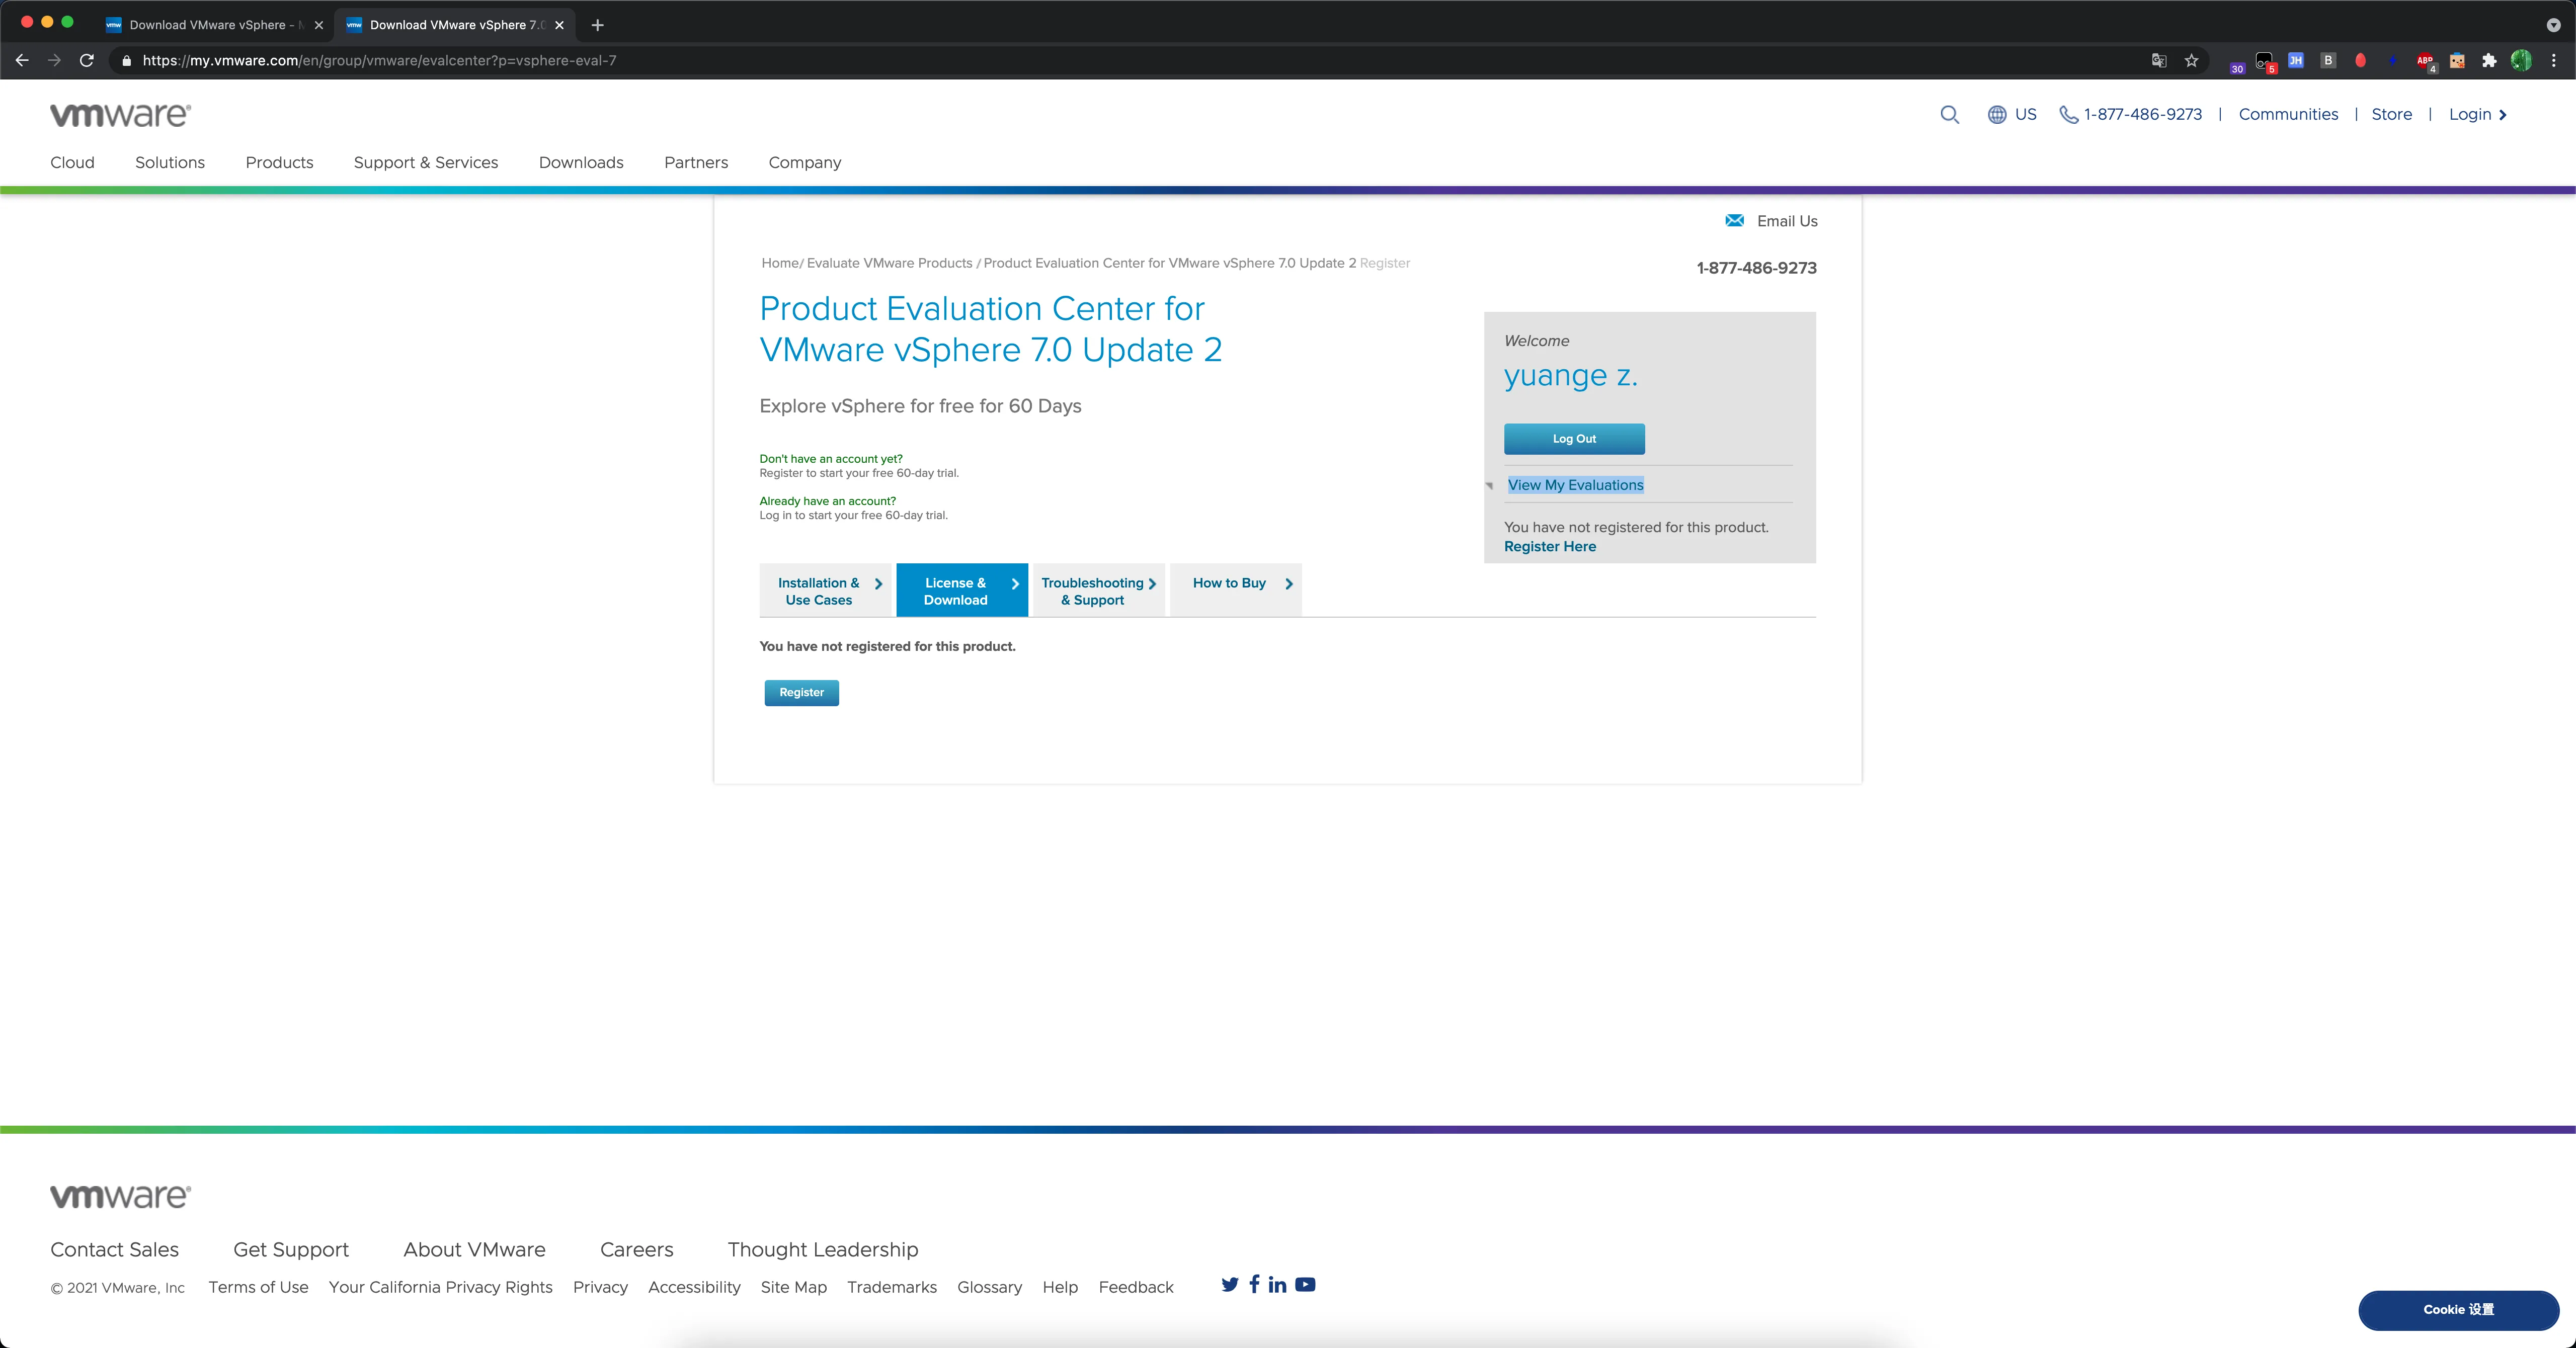Open the Accessibility footer link
The image size is (2576, 1348).
tap(694, 1287)
